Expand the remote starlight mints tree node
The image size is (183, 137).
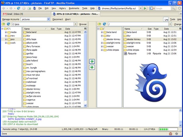102,43
